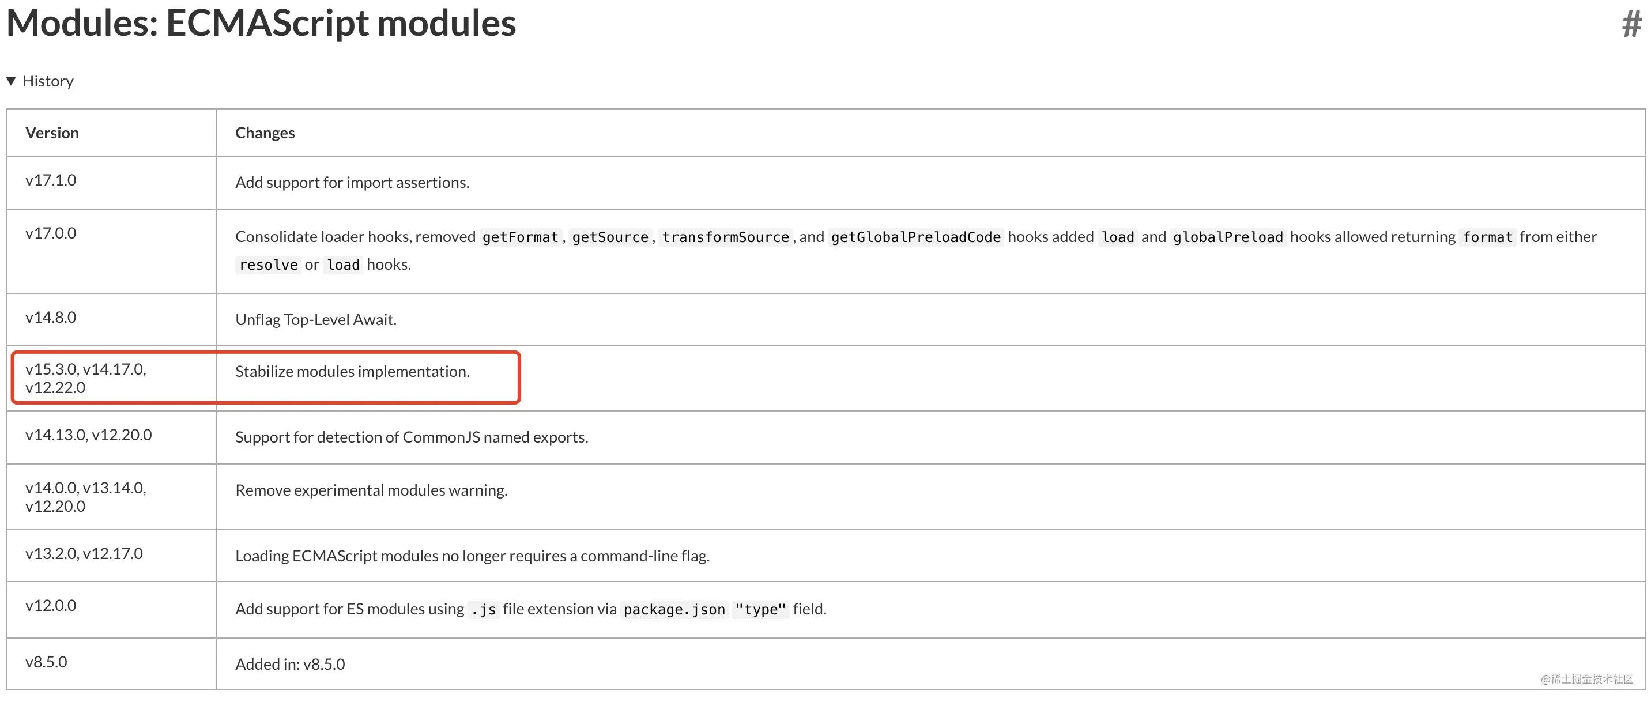Click the History summary label

[48, 81]
